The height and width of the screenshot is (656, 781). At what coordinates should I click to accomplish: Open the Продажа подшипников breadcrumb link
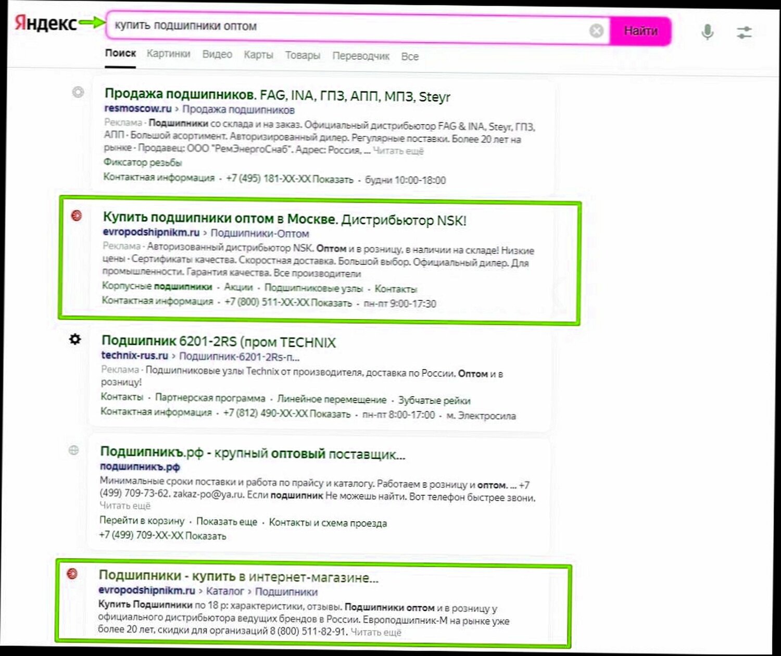pos(238,110)
